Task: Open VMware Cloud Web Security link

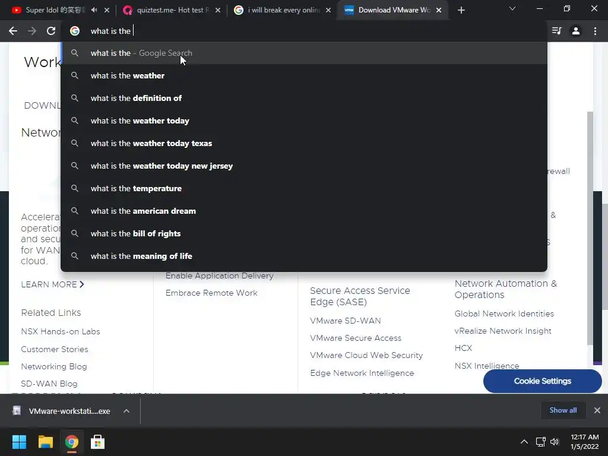Action: (366, 355)
